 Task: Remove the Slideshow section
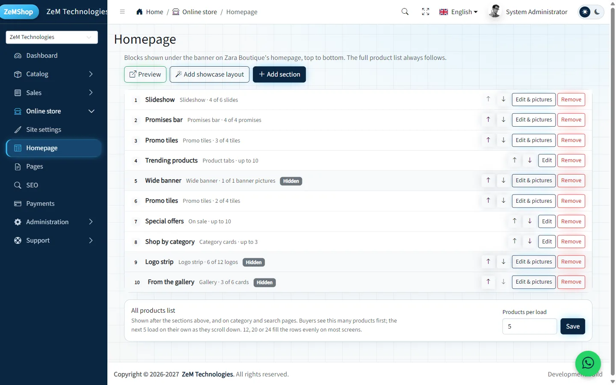(571, 100)
